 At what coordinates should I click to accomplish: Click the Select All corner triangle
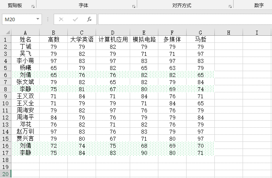[8, 32]
